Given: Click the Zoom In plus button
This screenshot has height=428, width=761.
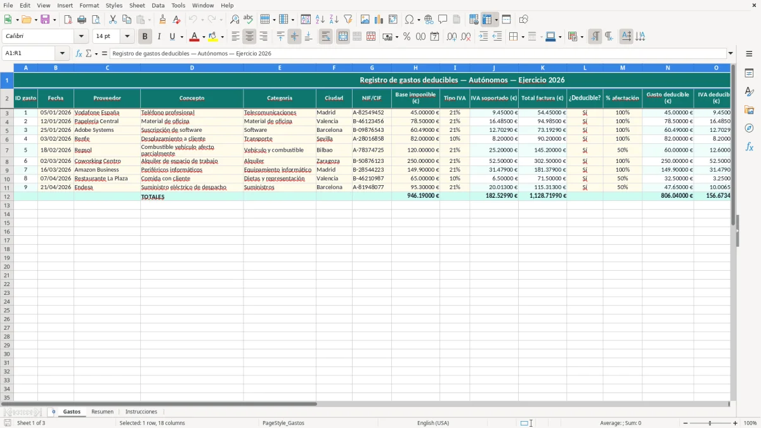Looking at the screenshot, I should click(x=736, y=423).
